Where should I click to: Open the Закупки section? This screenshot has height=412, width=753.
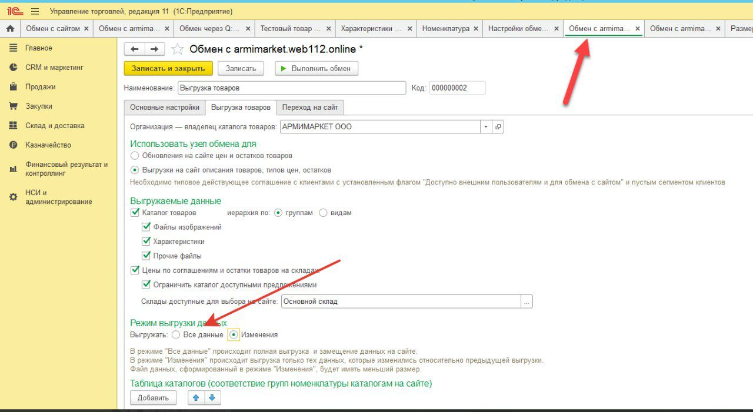(x=39, y=106)
